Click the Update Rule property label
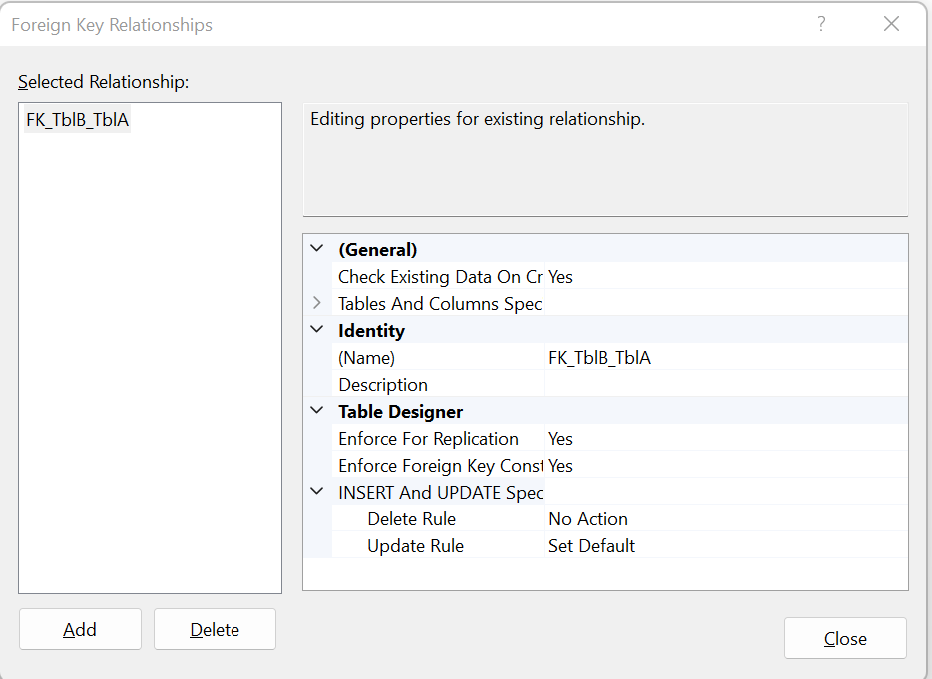Image resolution: width=932 pixels, height=679 pixels. tap(415, 545)
